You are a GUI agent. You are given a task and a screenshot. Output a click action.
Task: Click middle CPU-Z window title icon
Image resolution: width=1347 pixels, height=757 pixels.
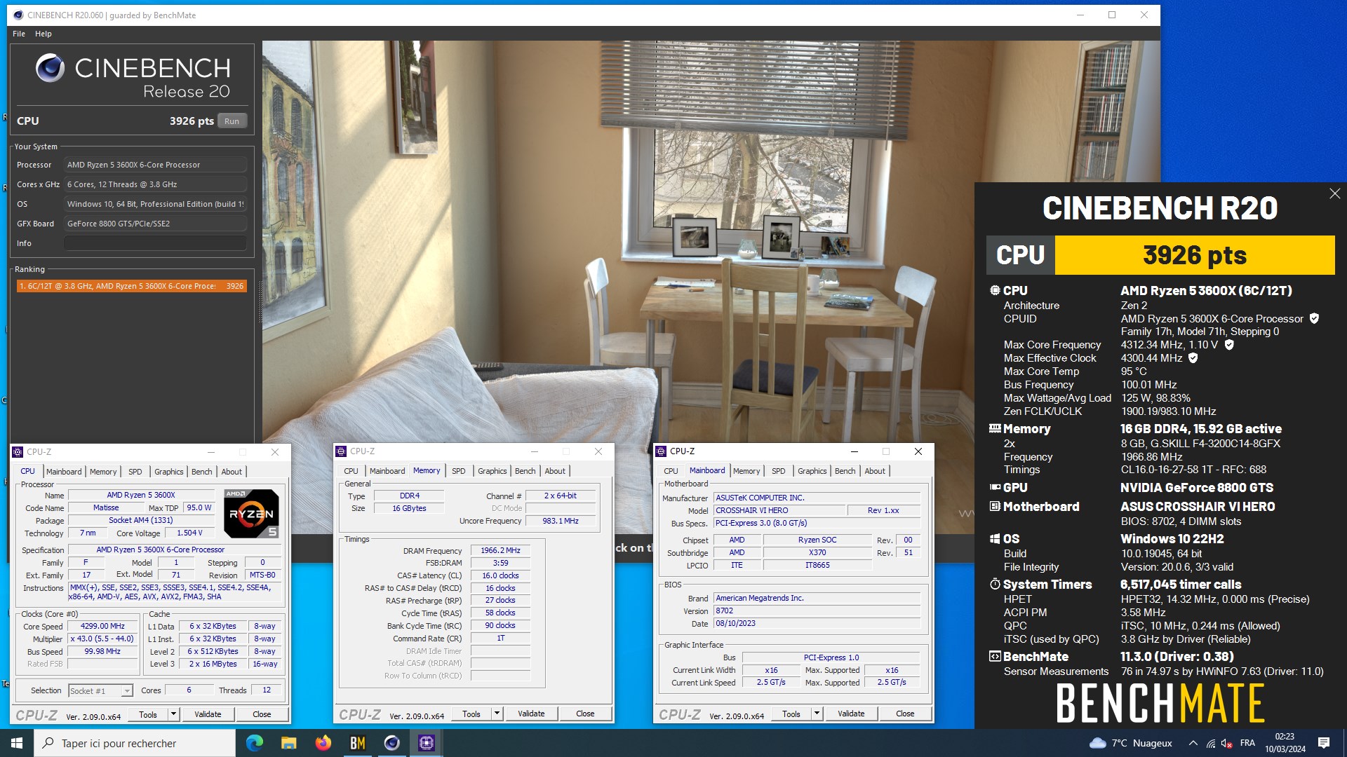pos(342,451)
